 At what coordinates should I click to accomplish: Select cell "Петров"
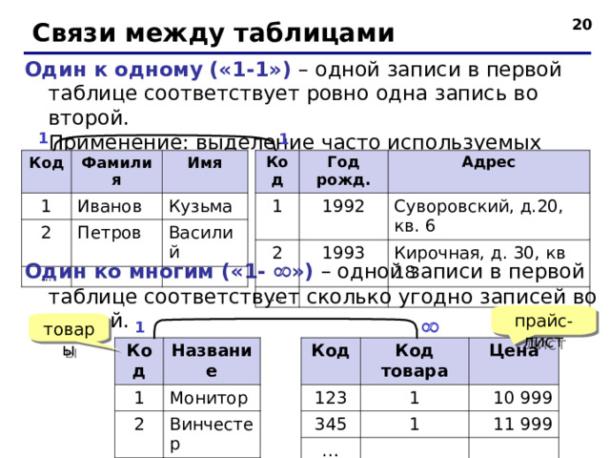tap(116, 242)
